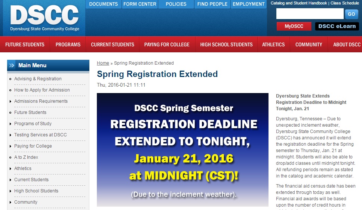Viewport: 362px width, 210px height.
Task: Open A to Z Index sidebar link
Action: pyautogui.click(x=26, y=157)
